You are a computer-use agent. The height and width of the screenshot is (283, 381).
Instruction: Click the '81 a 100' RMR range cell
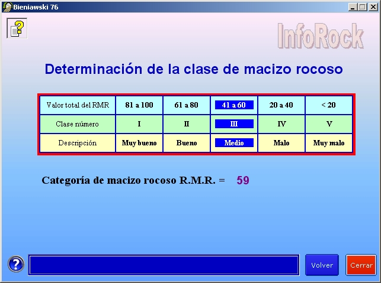point(139,105)
